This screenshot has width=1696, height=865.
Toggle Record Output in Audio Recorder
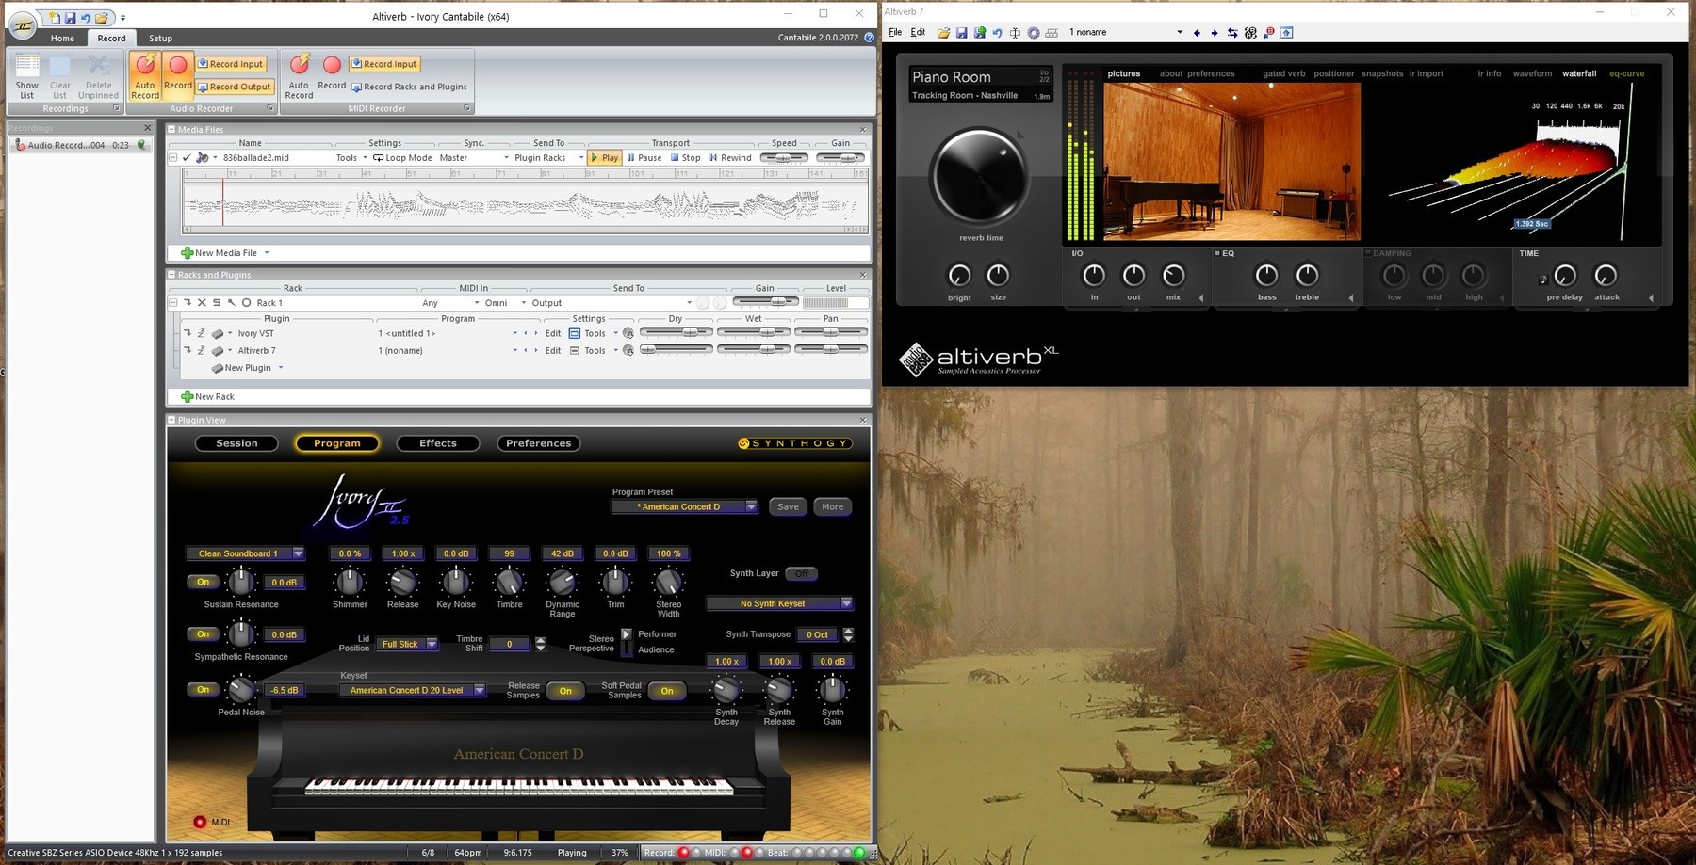tap(234, 87)
